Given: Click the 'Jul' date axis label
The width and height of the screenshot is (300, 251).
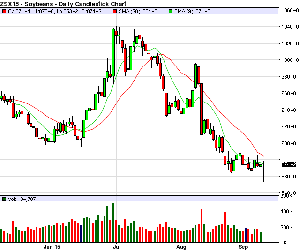Looking at the screenshot, I should click(117, 247).
